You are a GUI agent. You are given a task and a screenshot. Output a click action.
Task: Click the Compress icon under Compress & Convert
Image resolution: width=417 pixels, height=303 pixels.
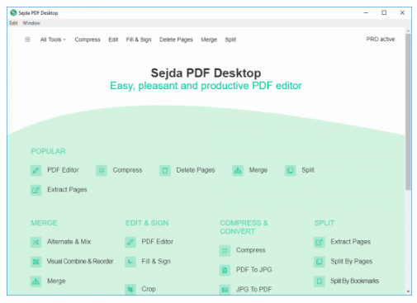(x=225, y=250)
